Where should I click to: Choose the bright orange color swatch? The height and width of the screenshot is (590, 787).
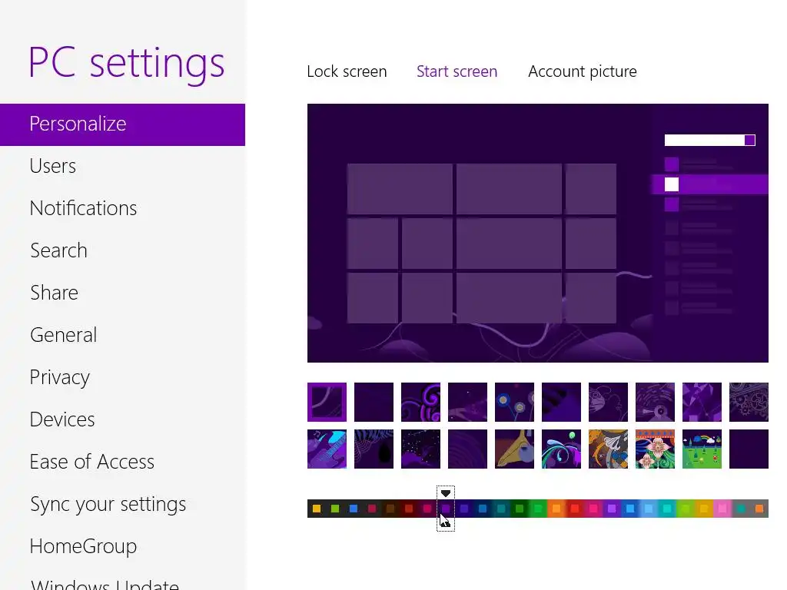point(556,509)
